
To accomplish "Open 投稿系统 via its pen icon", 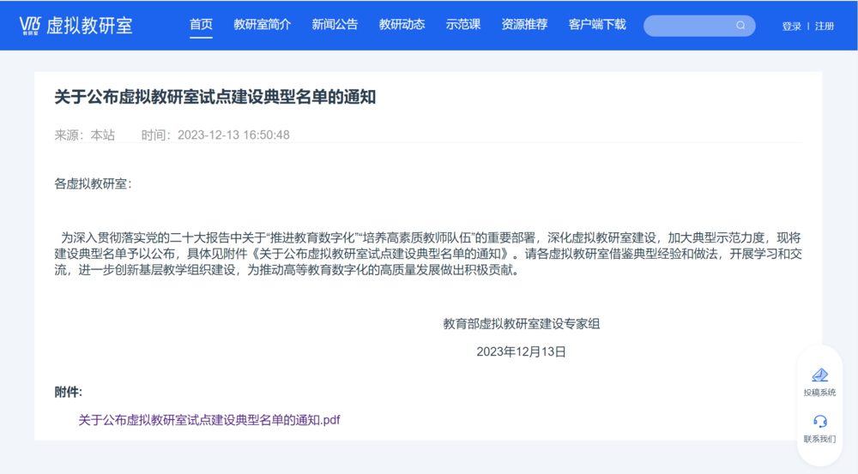I will [x=819, y=375].
